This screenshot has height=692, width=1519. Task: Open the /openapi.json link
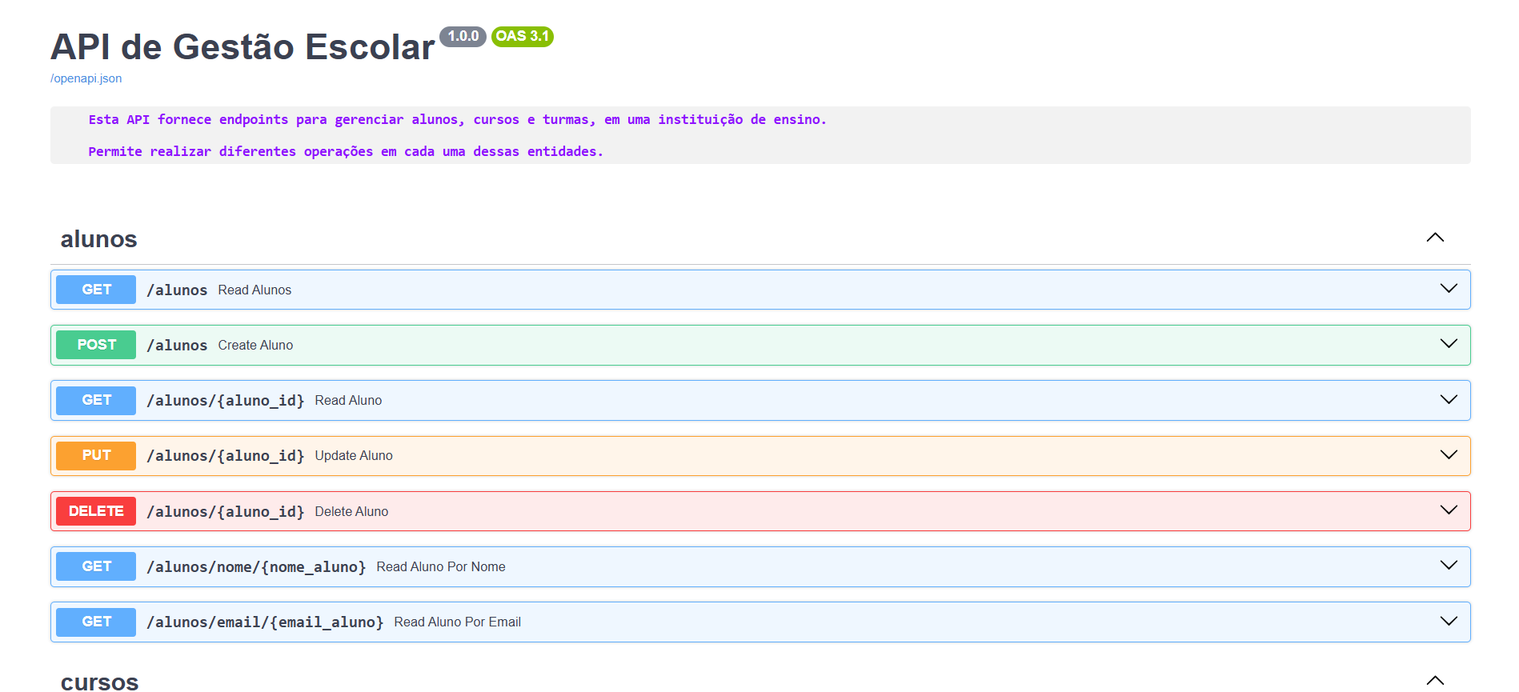click(x=86, y=78)
